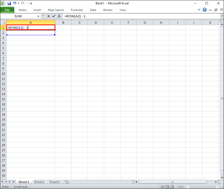Insert a new worksheet tab icon

click(x=67, y=182)
